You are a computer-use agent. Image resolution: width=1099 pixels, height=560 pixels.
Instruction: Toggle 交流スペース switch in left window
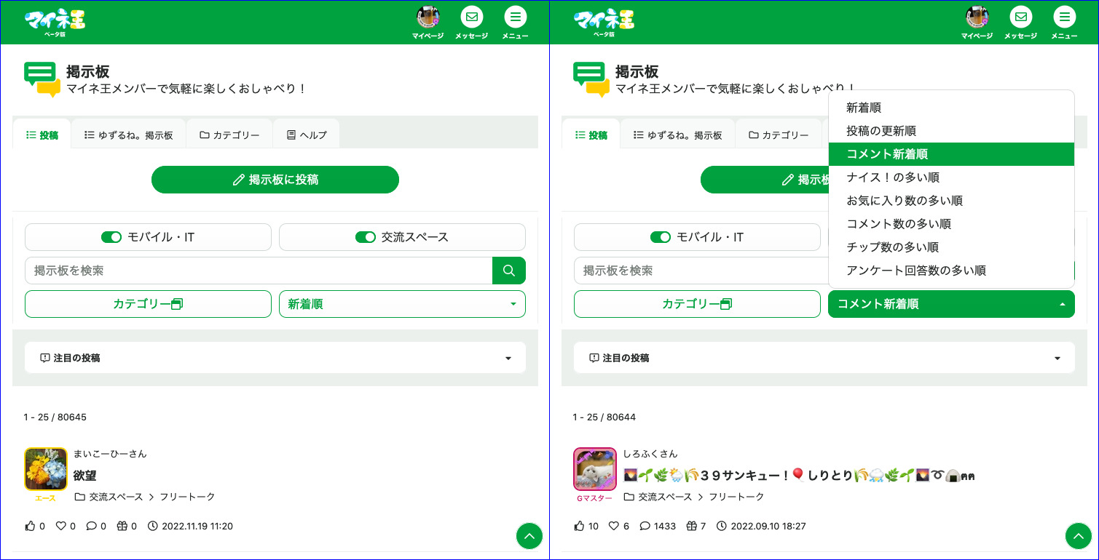pyautogui.click(x=366, y=237)
